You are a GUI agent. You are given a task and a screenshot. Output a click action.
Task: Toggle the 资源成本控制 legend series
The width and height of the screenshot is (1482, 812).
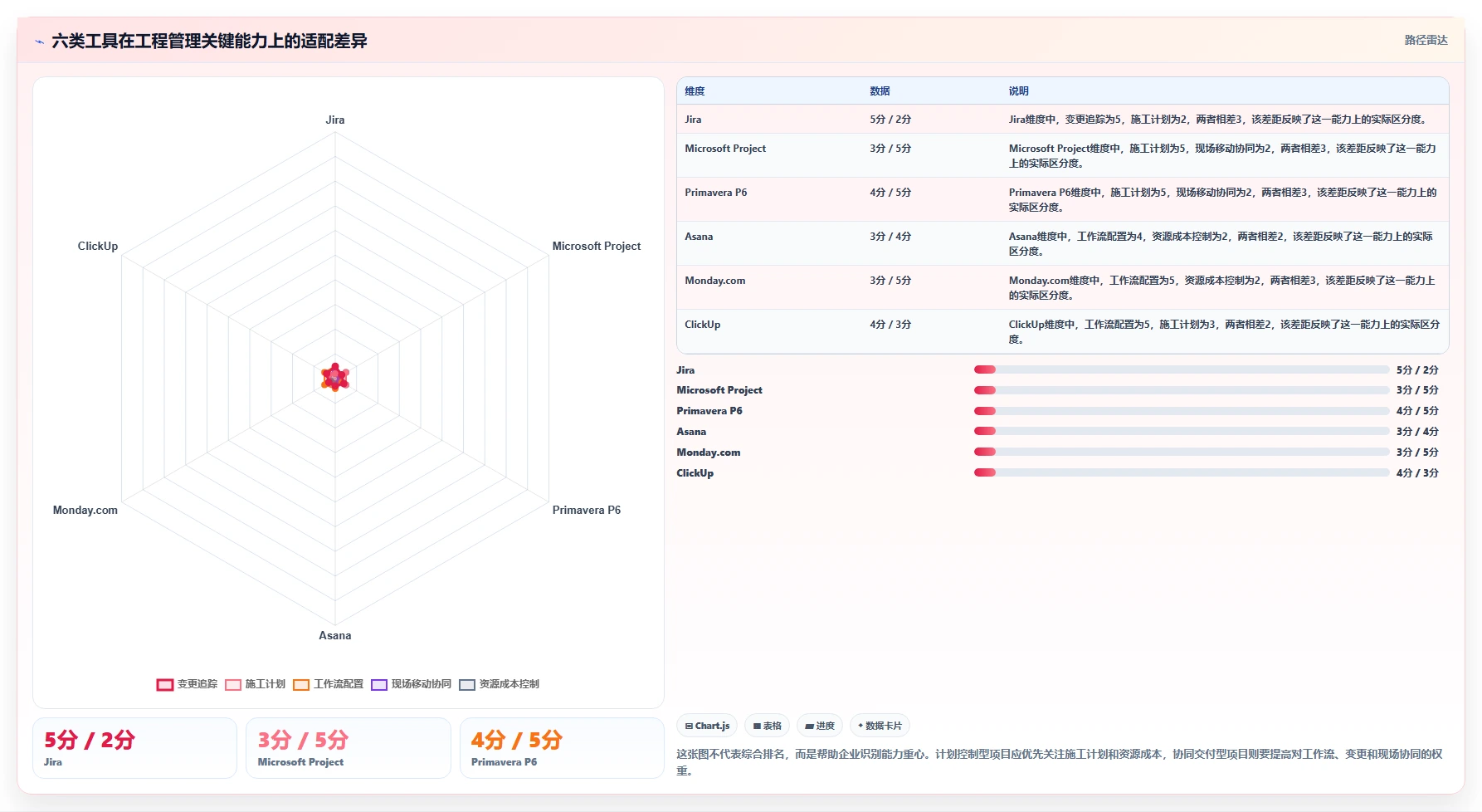500,684
